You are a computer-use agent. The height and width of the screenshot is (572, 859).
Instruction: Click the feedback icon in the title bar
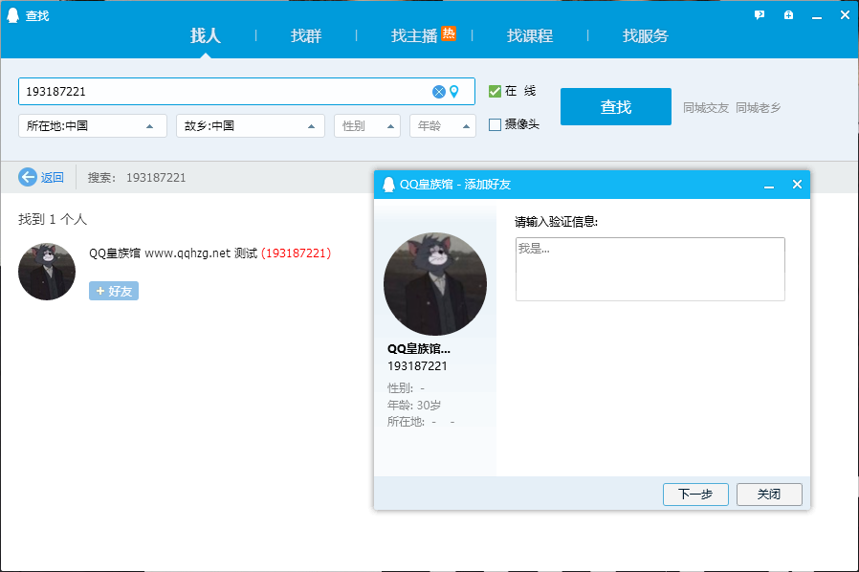pyautogui.click(x=760, y=15)
